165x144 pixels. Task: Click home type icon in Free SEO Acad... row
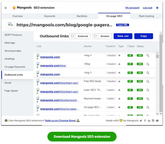point(119,81)
